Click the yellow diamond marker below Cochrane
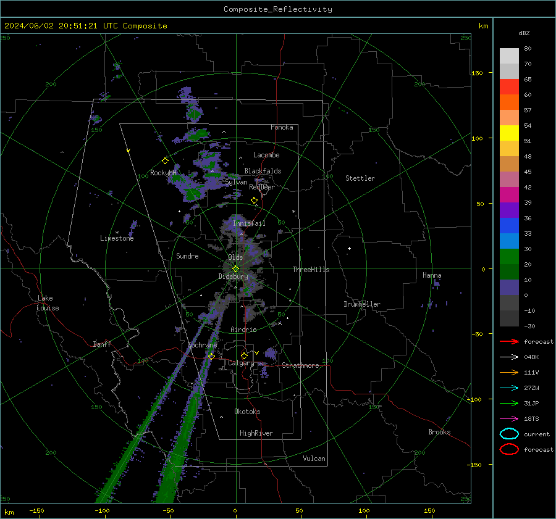556x519 pixels. [211, 356]
